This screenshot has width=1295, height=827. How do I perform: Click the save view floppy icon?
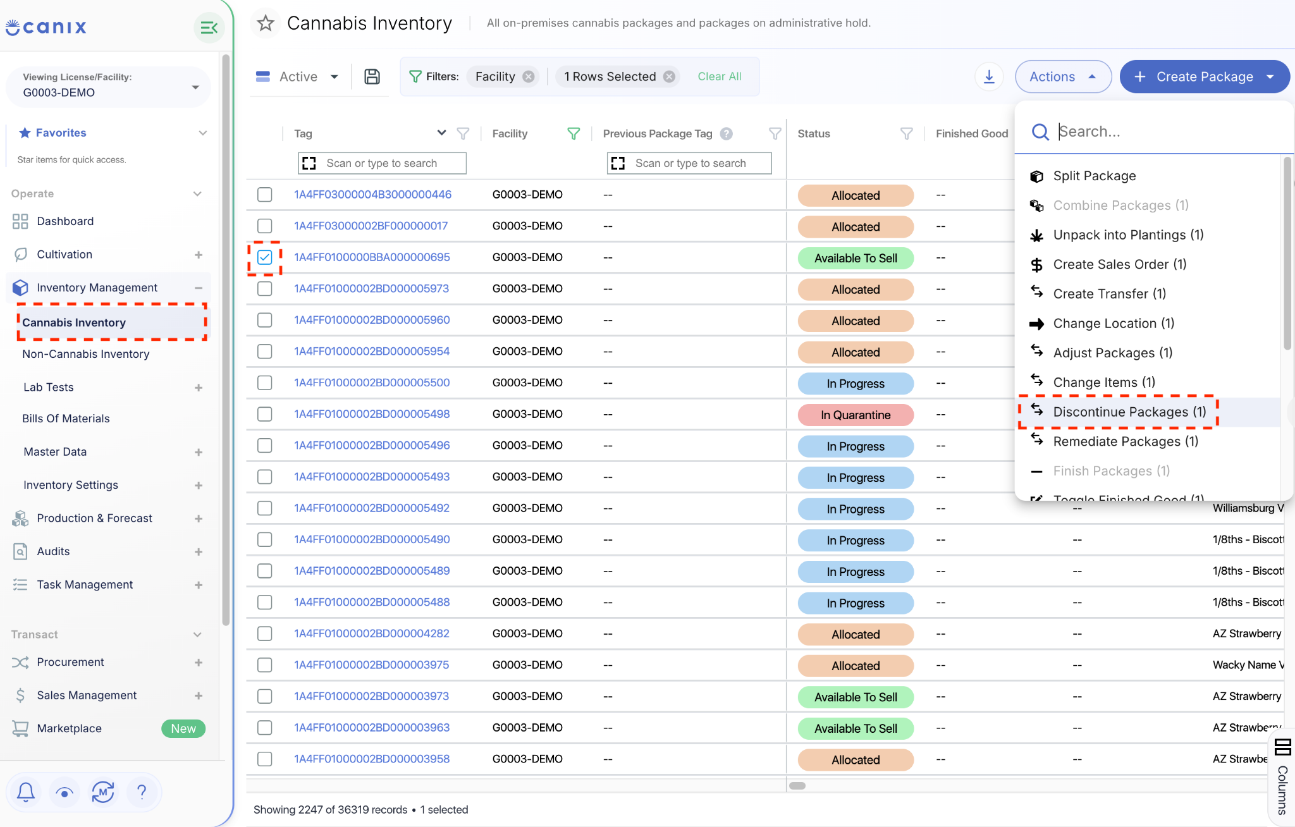point(372,77)
